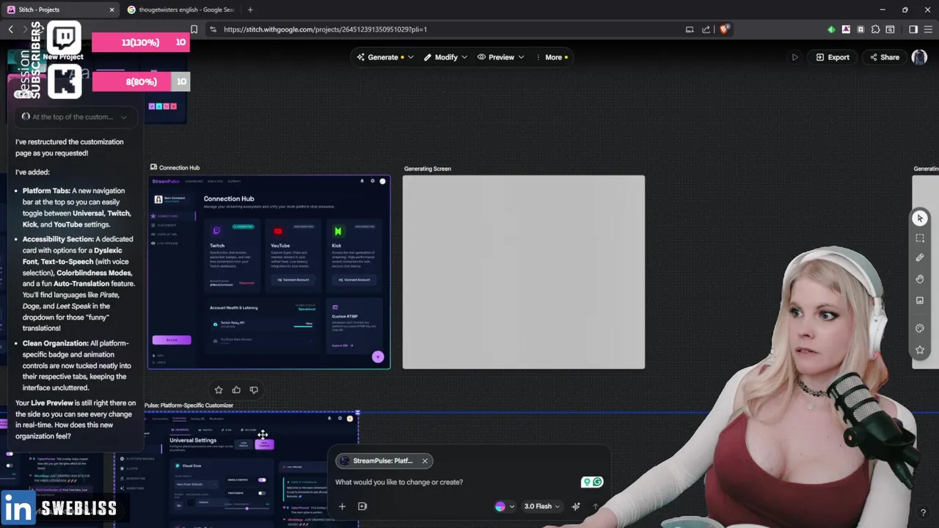Viewport: 939px width, 528px height.
Task: Click the browser back button
Action: pyautogui.click(x=10, y=29)
